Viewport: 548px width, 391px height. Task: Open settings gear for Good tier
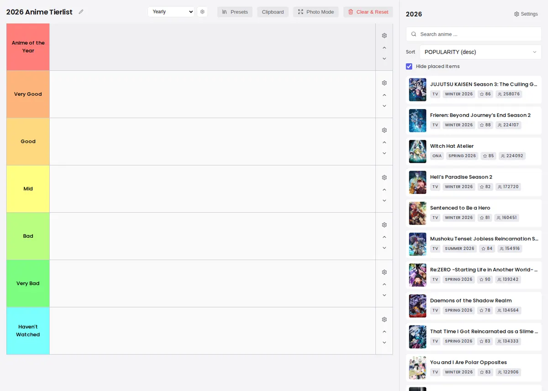pos(384,130)
